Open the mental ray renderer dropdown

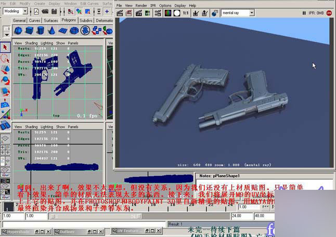click(x=252, y=13)
